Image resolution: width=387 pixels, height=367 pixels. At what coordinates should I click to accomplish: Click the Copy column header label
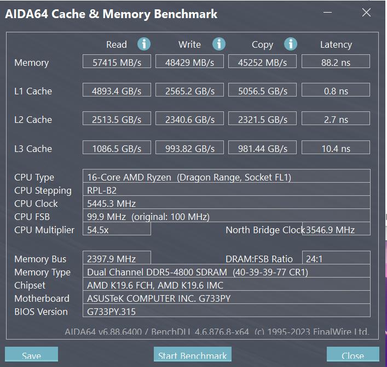click(262, 45)
